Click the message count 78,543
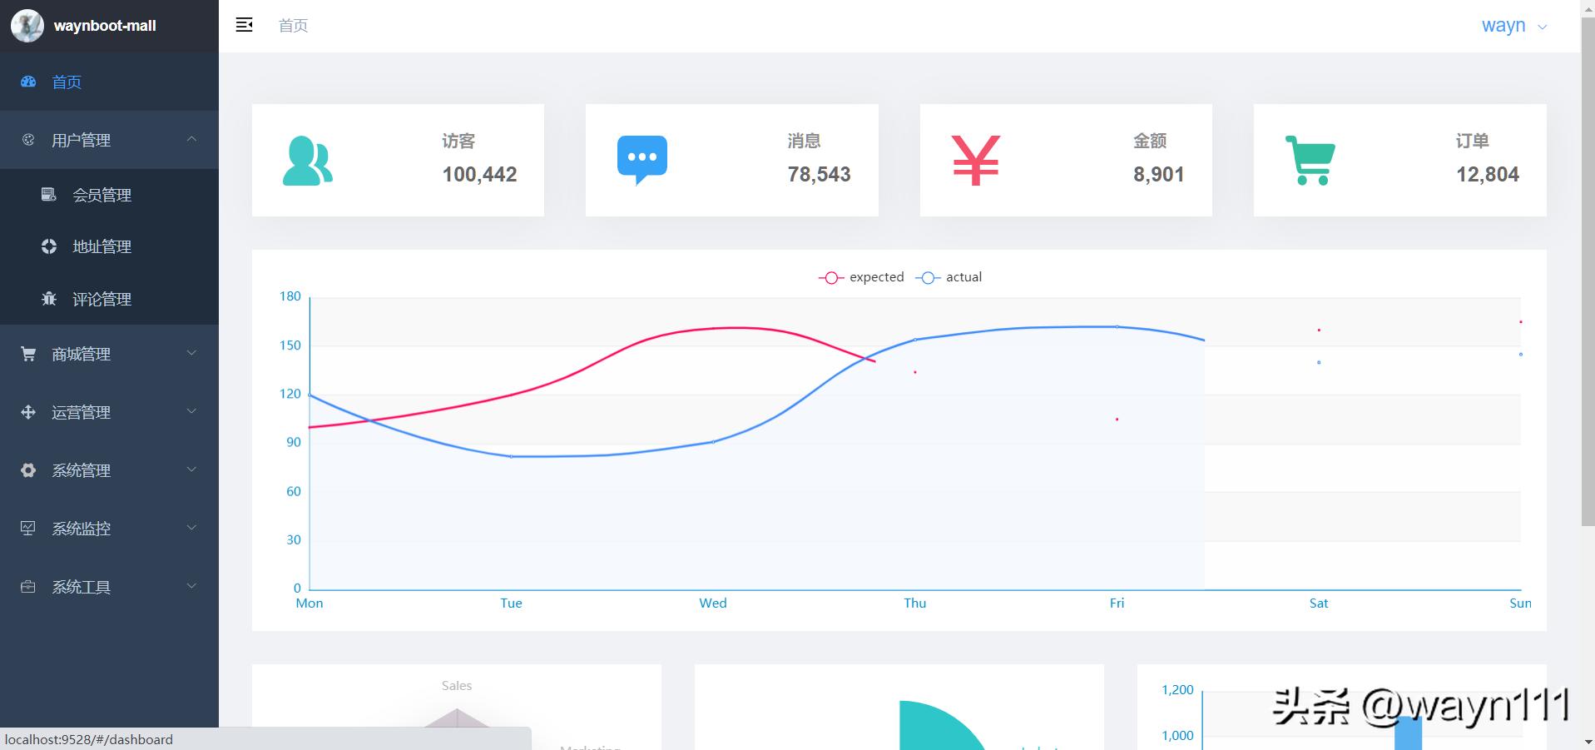 click(x=820, y=174)
